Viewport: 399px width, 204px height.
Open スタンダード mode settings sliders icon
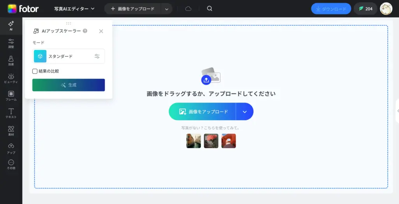(97, 56)
